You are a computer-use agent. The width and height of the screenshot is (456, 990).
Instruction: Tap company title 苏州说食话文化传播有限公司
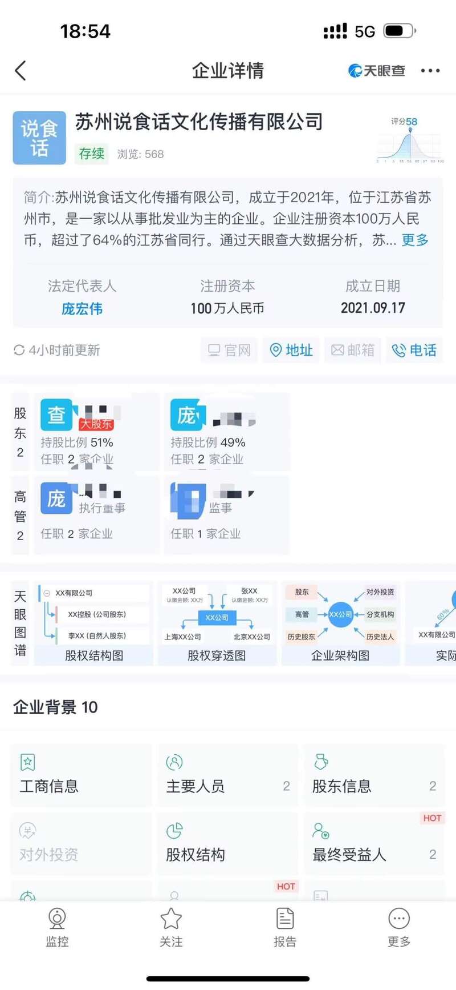(x=199, y=122)
